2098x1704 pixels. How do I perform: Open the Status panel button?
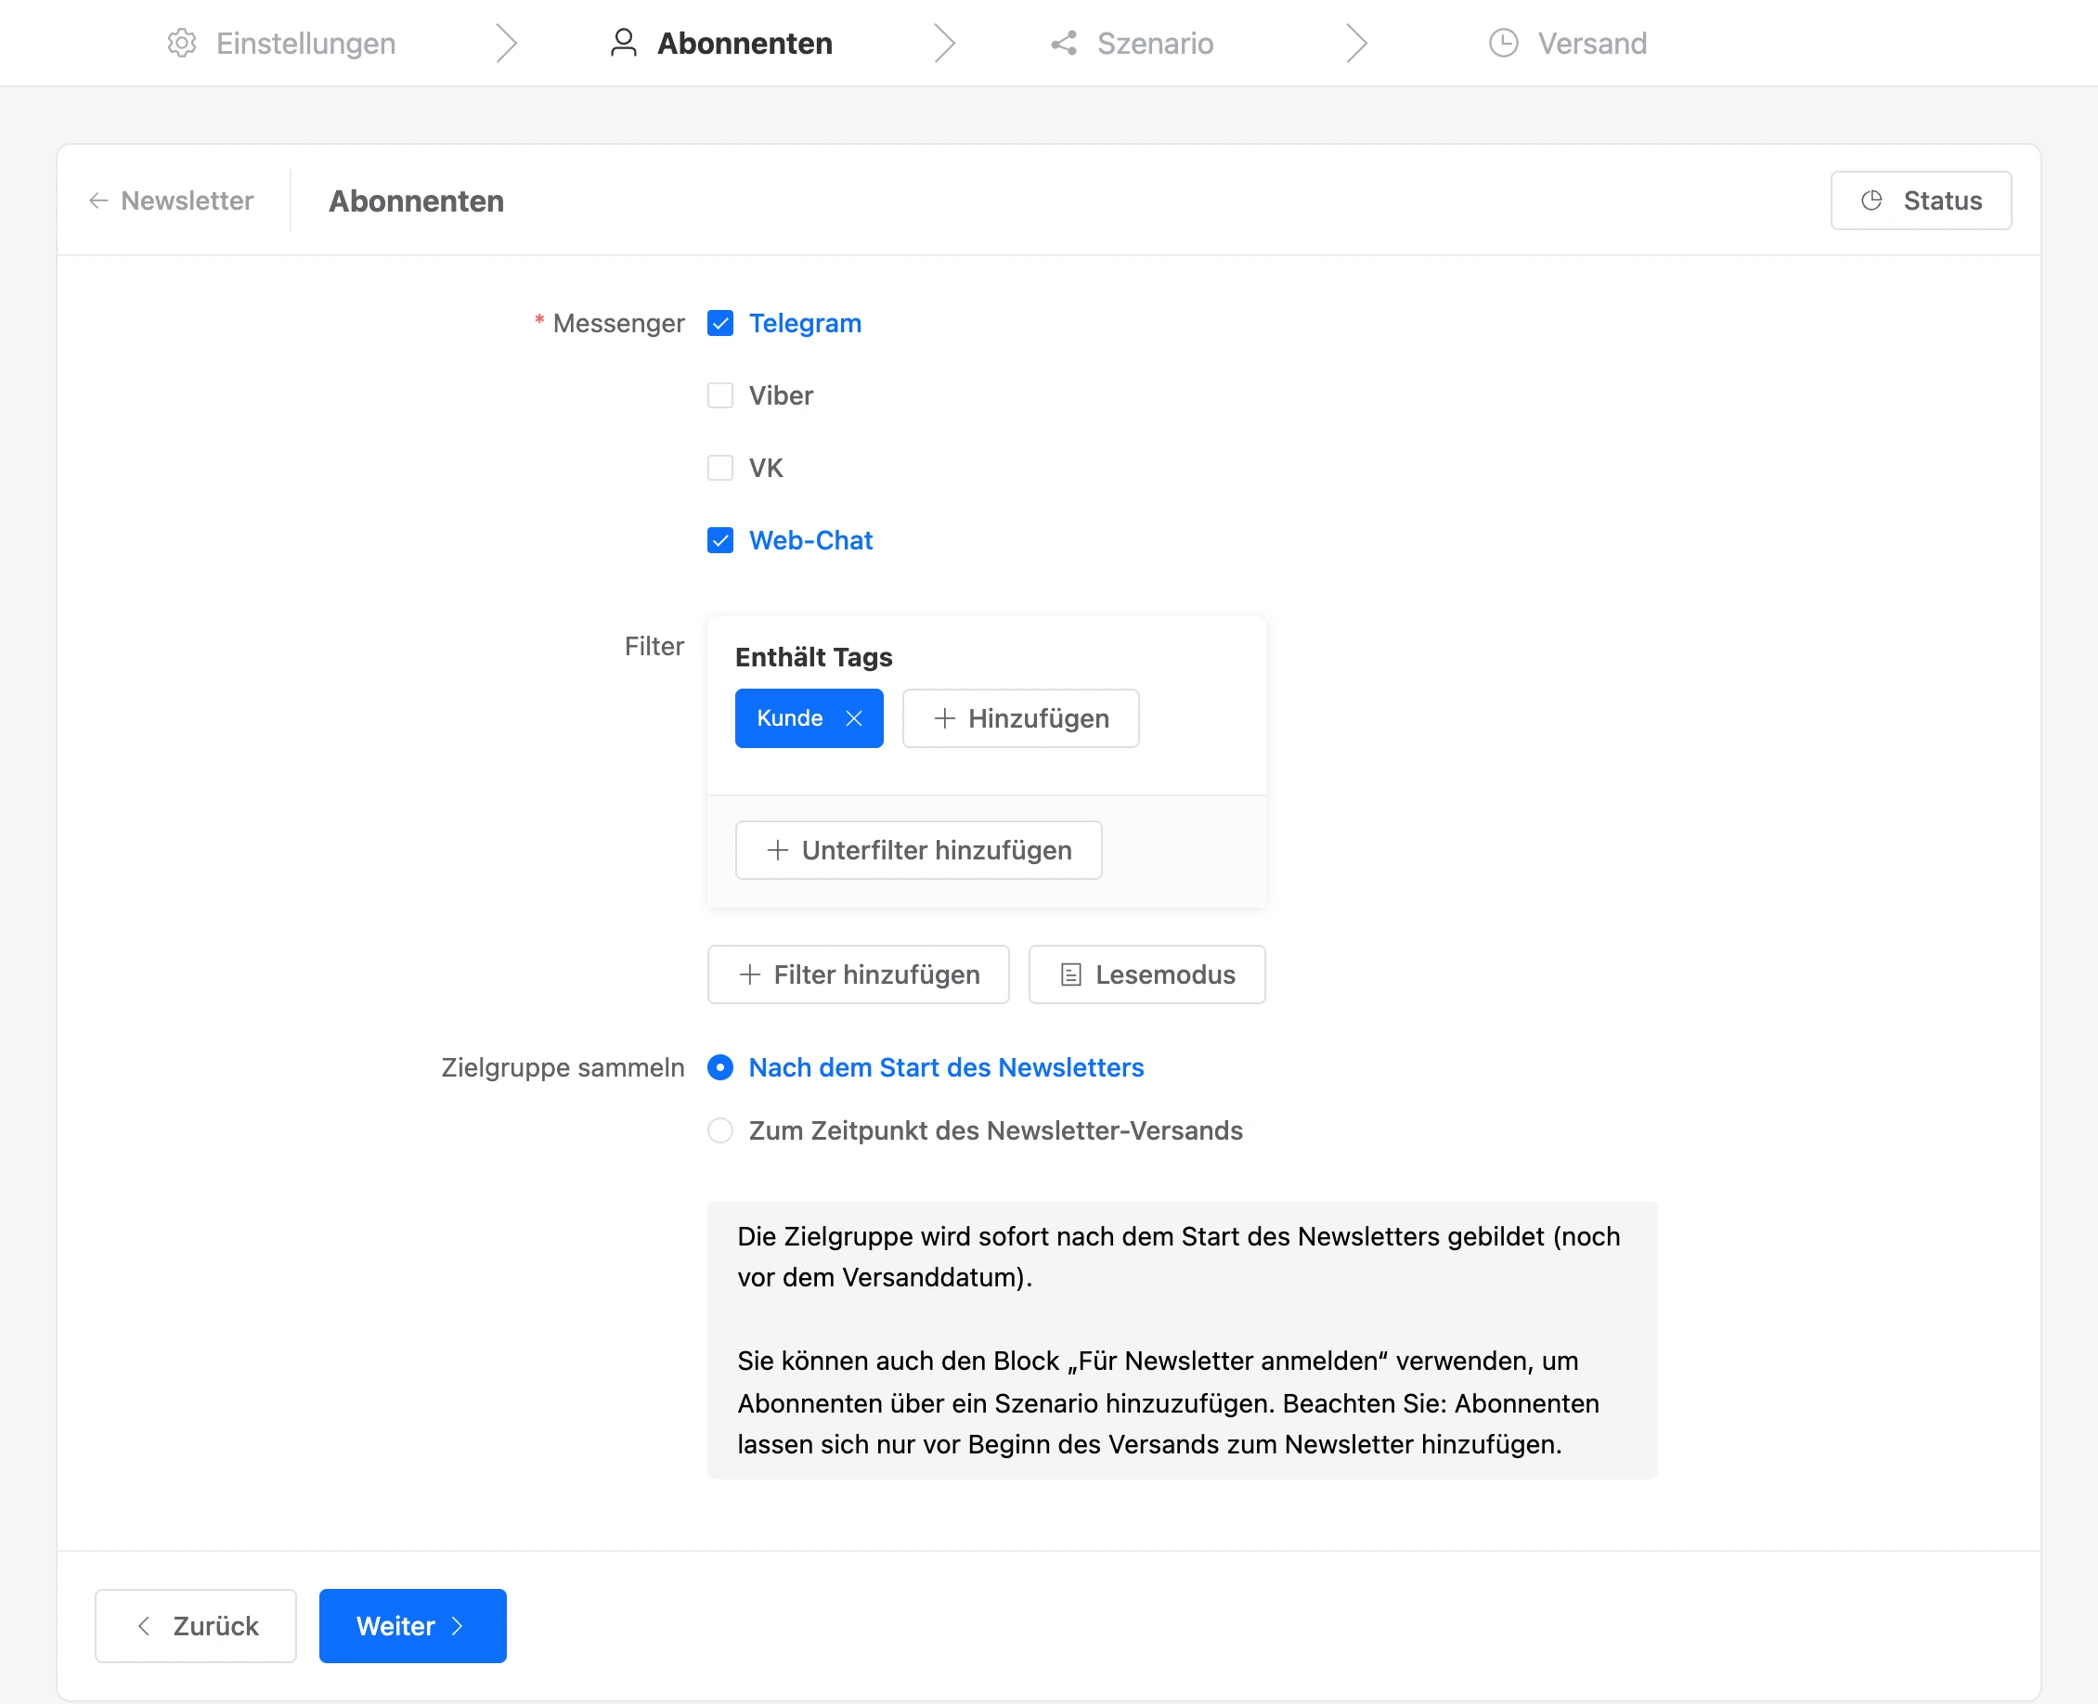click(x=1921, y=200)
